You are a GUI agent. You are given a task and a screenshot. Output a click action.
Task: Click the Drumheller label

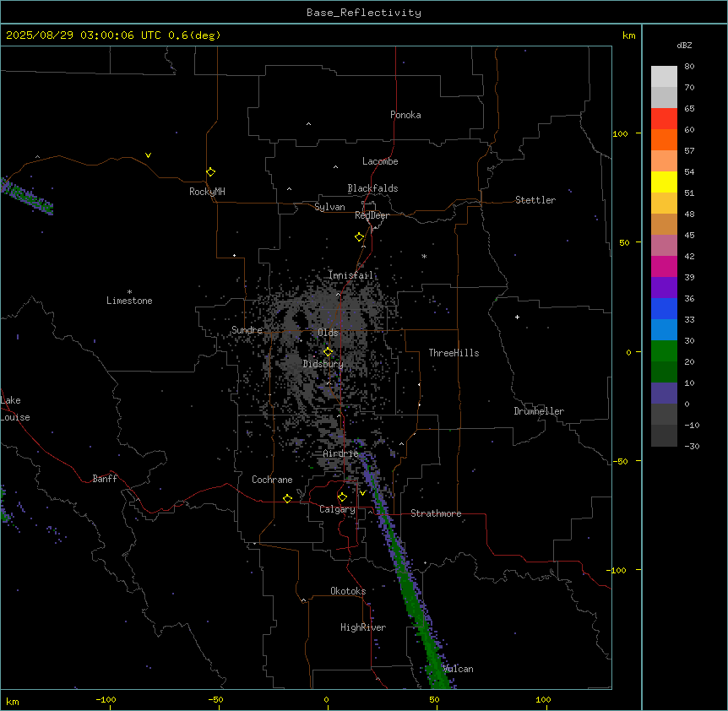pos(539,411)
